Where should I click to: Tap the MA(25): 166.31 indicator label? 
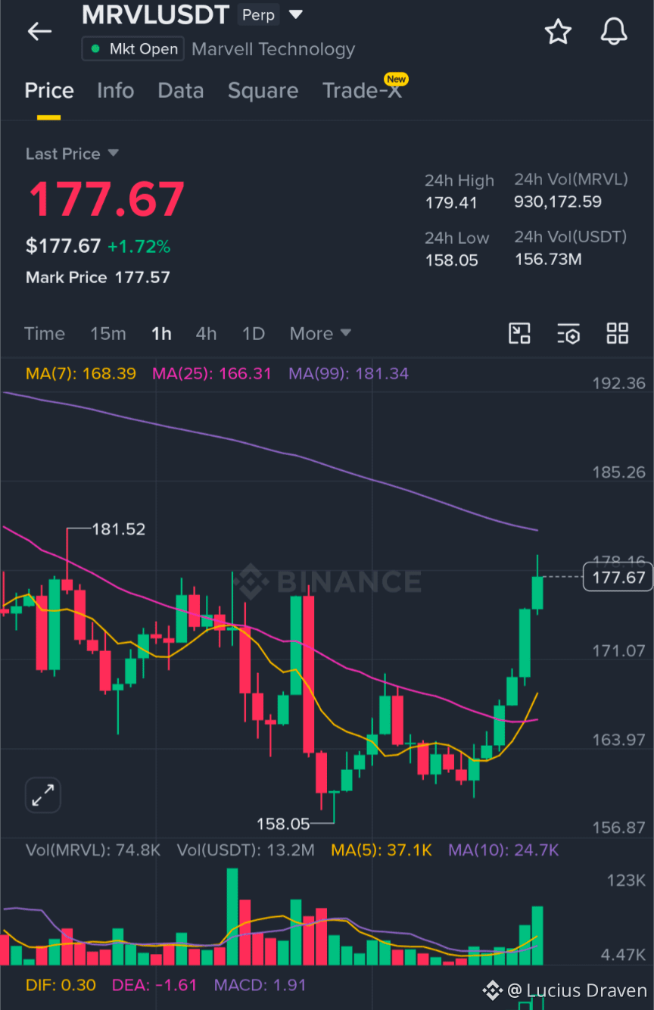(212, 373)
